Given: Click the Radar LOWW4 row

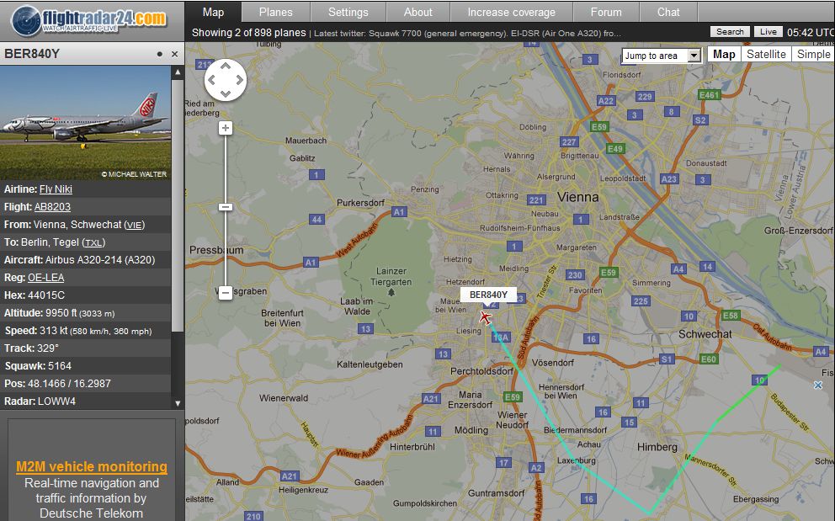Looking at the screenshot, I should click(85, 401).
